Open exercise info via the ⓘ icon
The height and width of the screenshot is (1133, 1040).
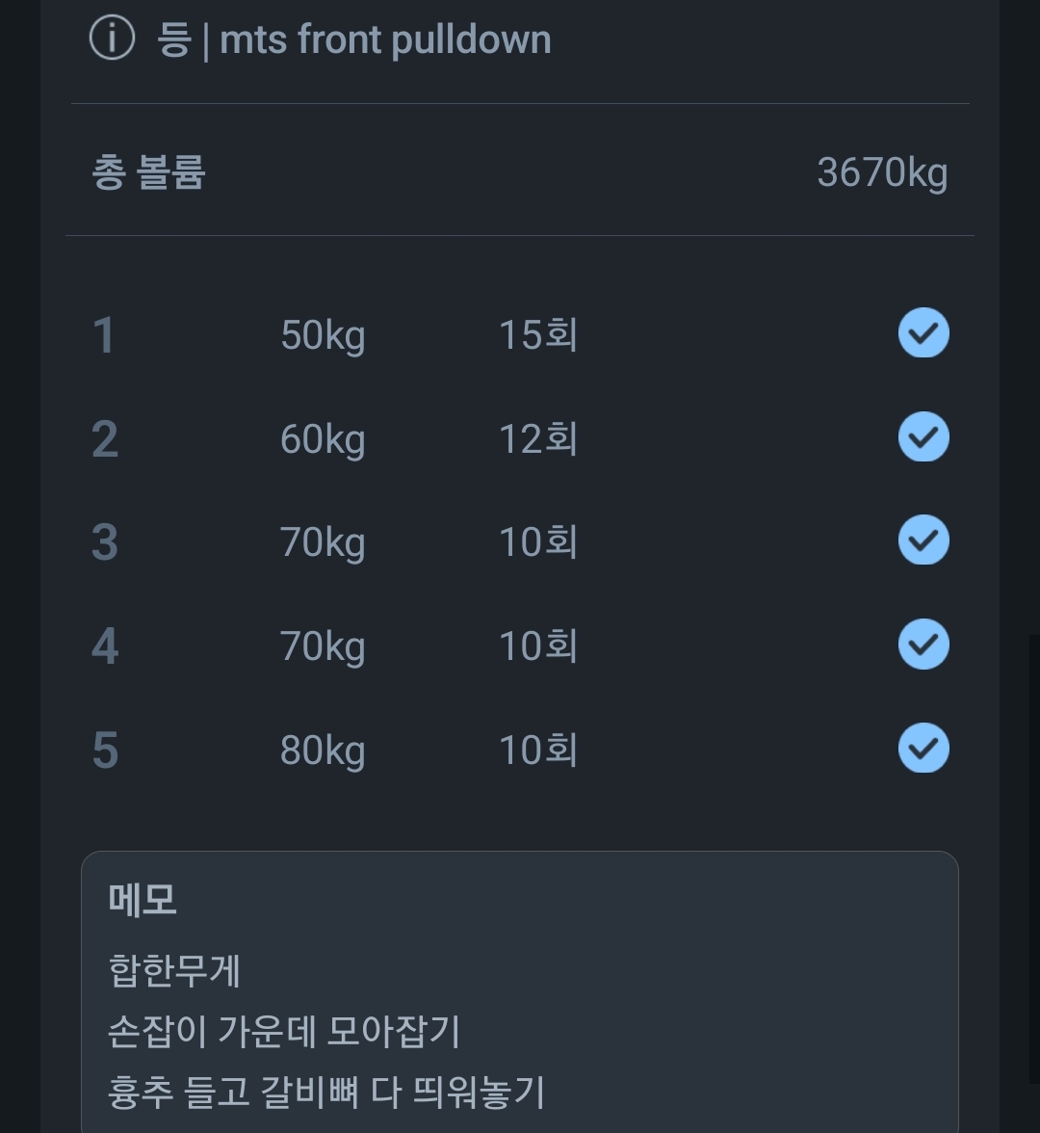pos(113,39)
